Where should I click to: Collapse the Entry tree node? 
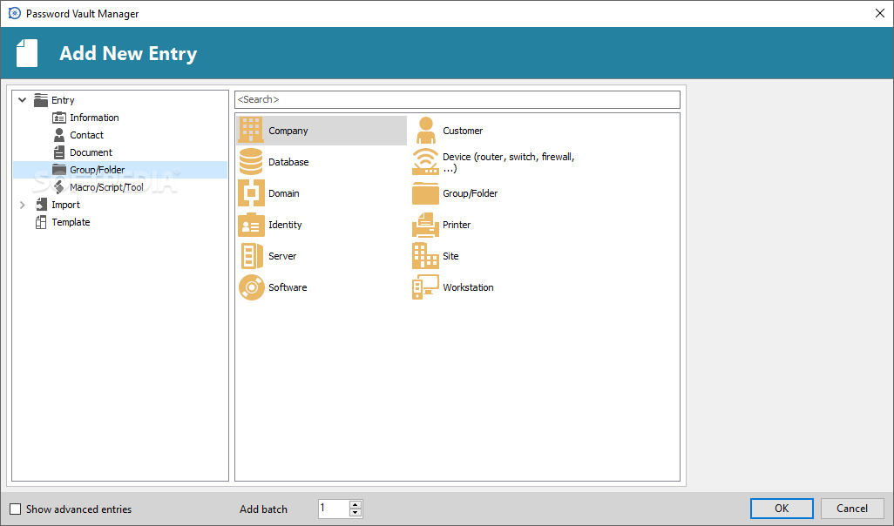click(23, 100)
